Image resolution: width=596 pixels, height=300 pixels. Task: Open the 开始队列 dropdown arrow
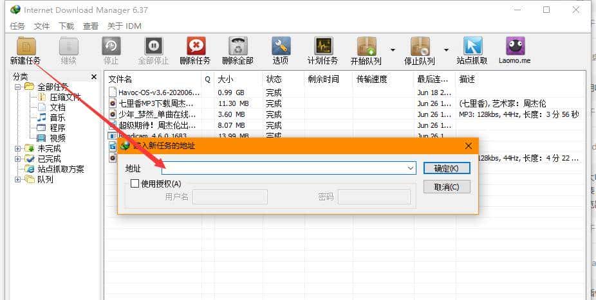(393, 49)
